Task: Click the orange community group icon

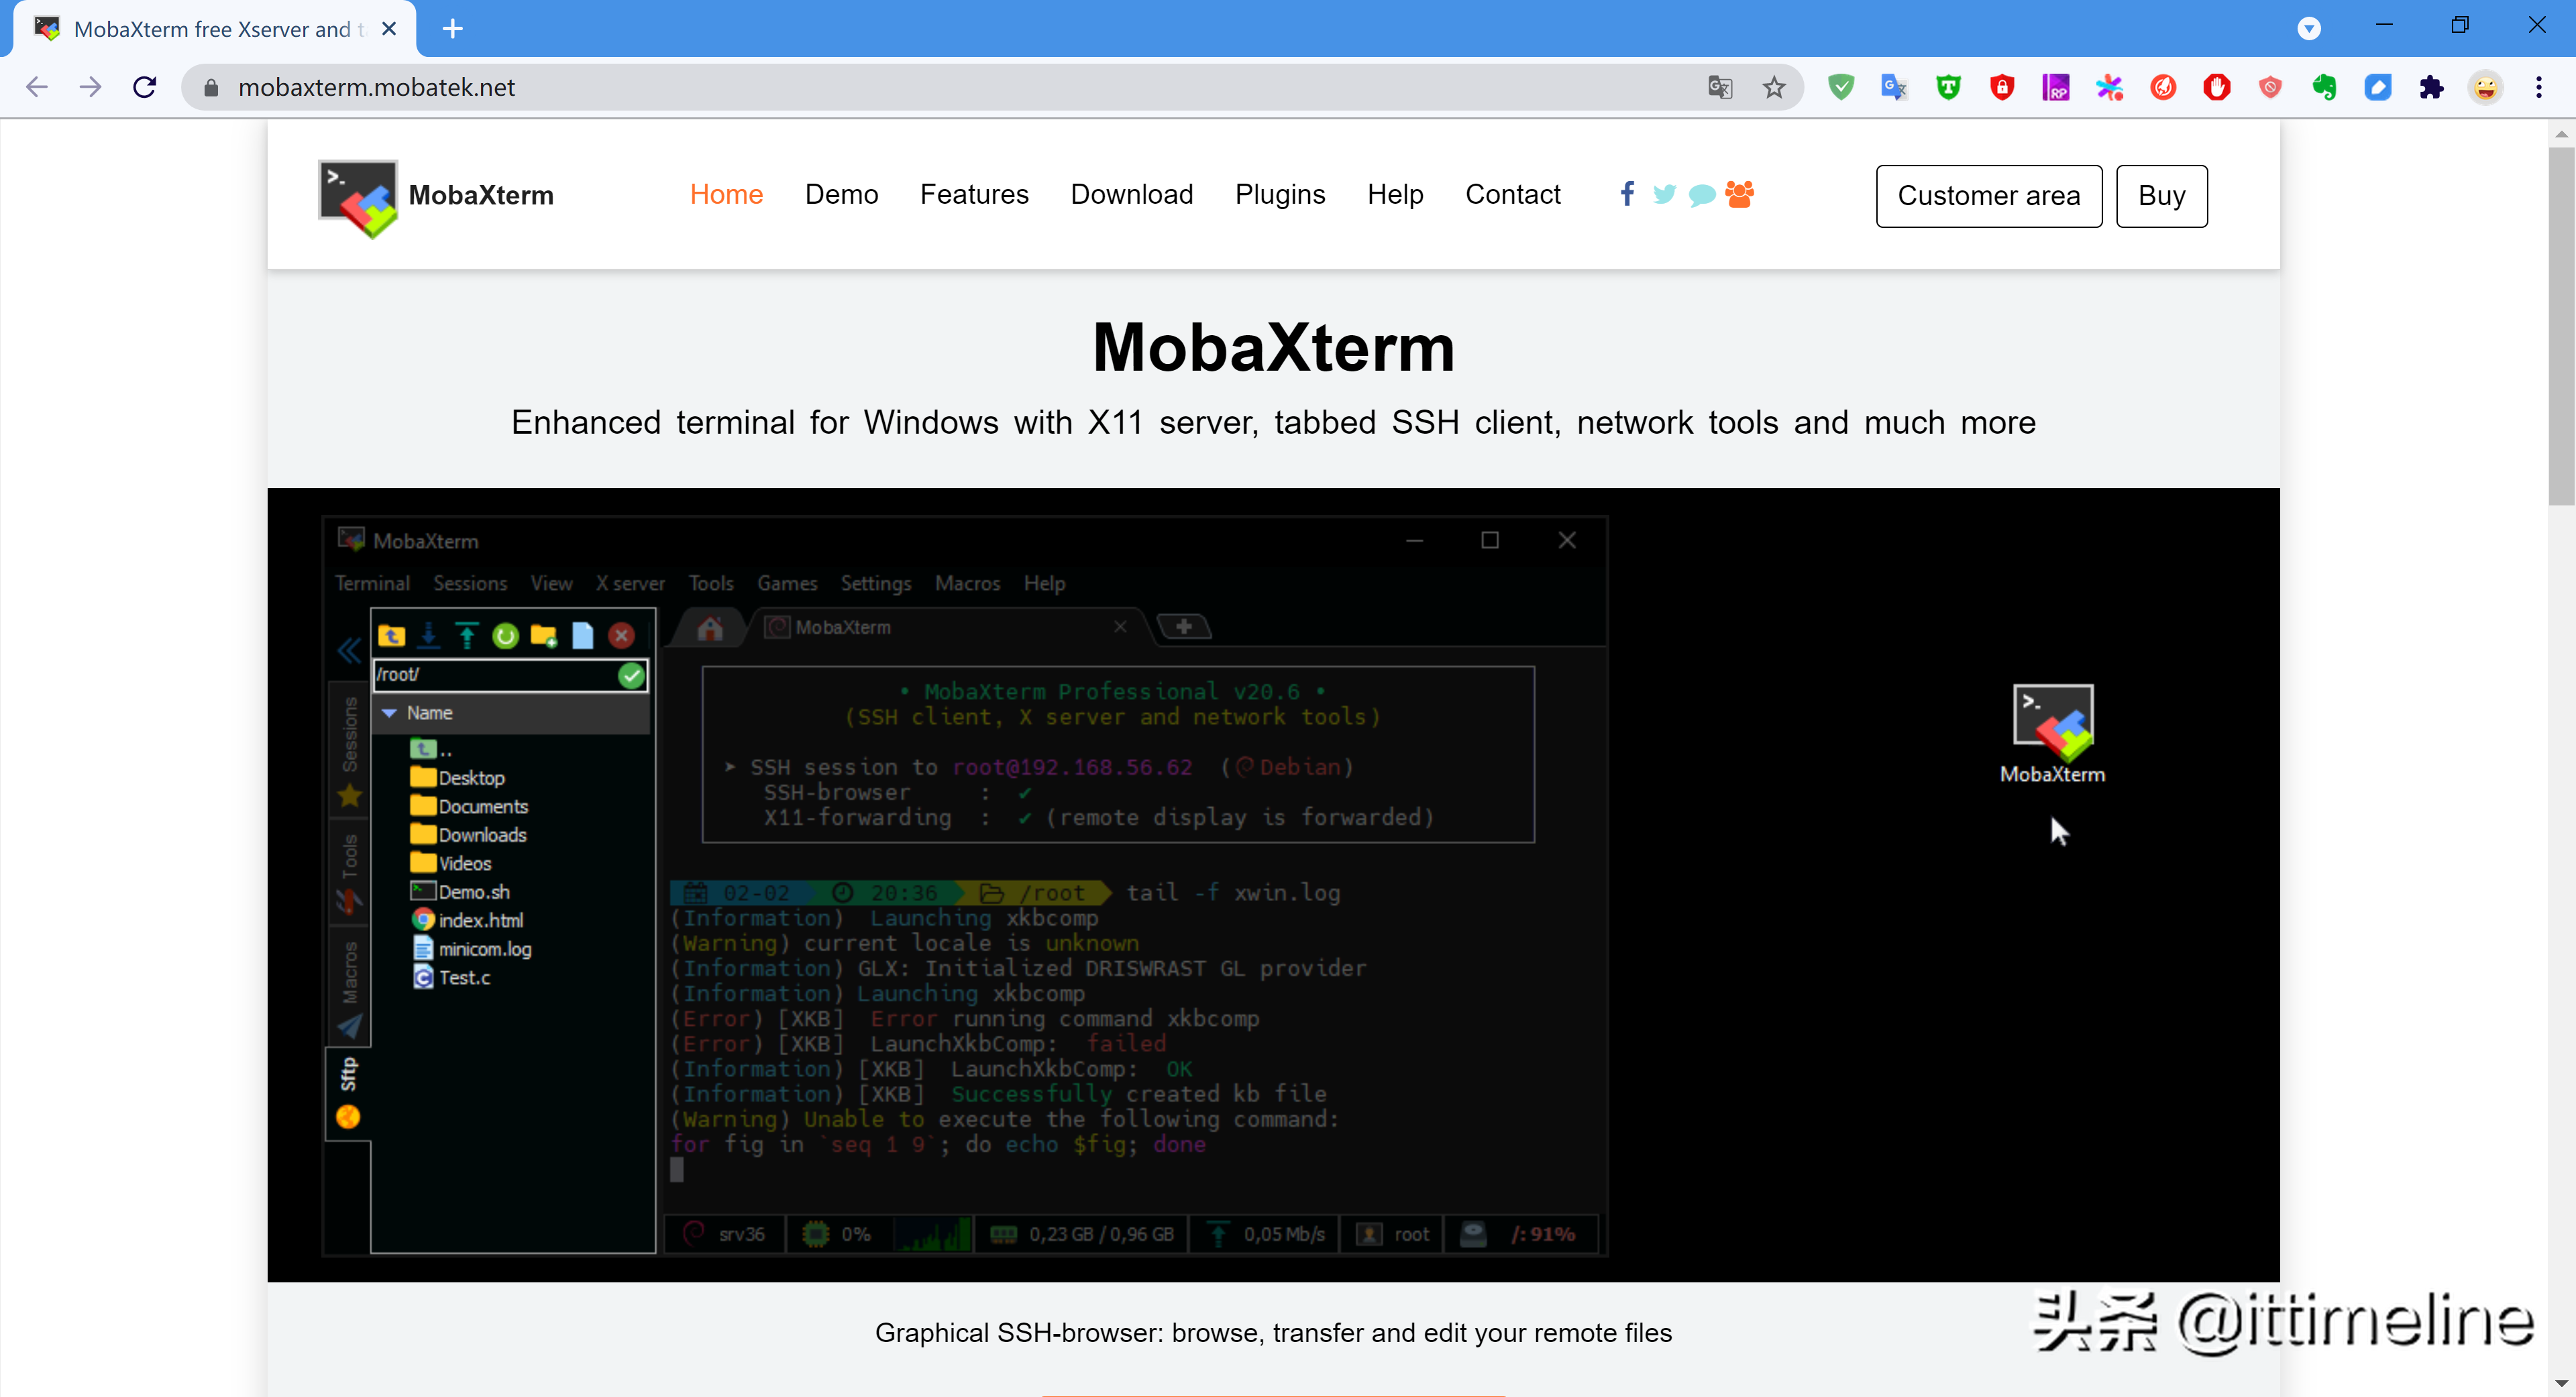Action: pos(1739,194)
